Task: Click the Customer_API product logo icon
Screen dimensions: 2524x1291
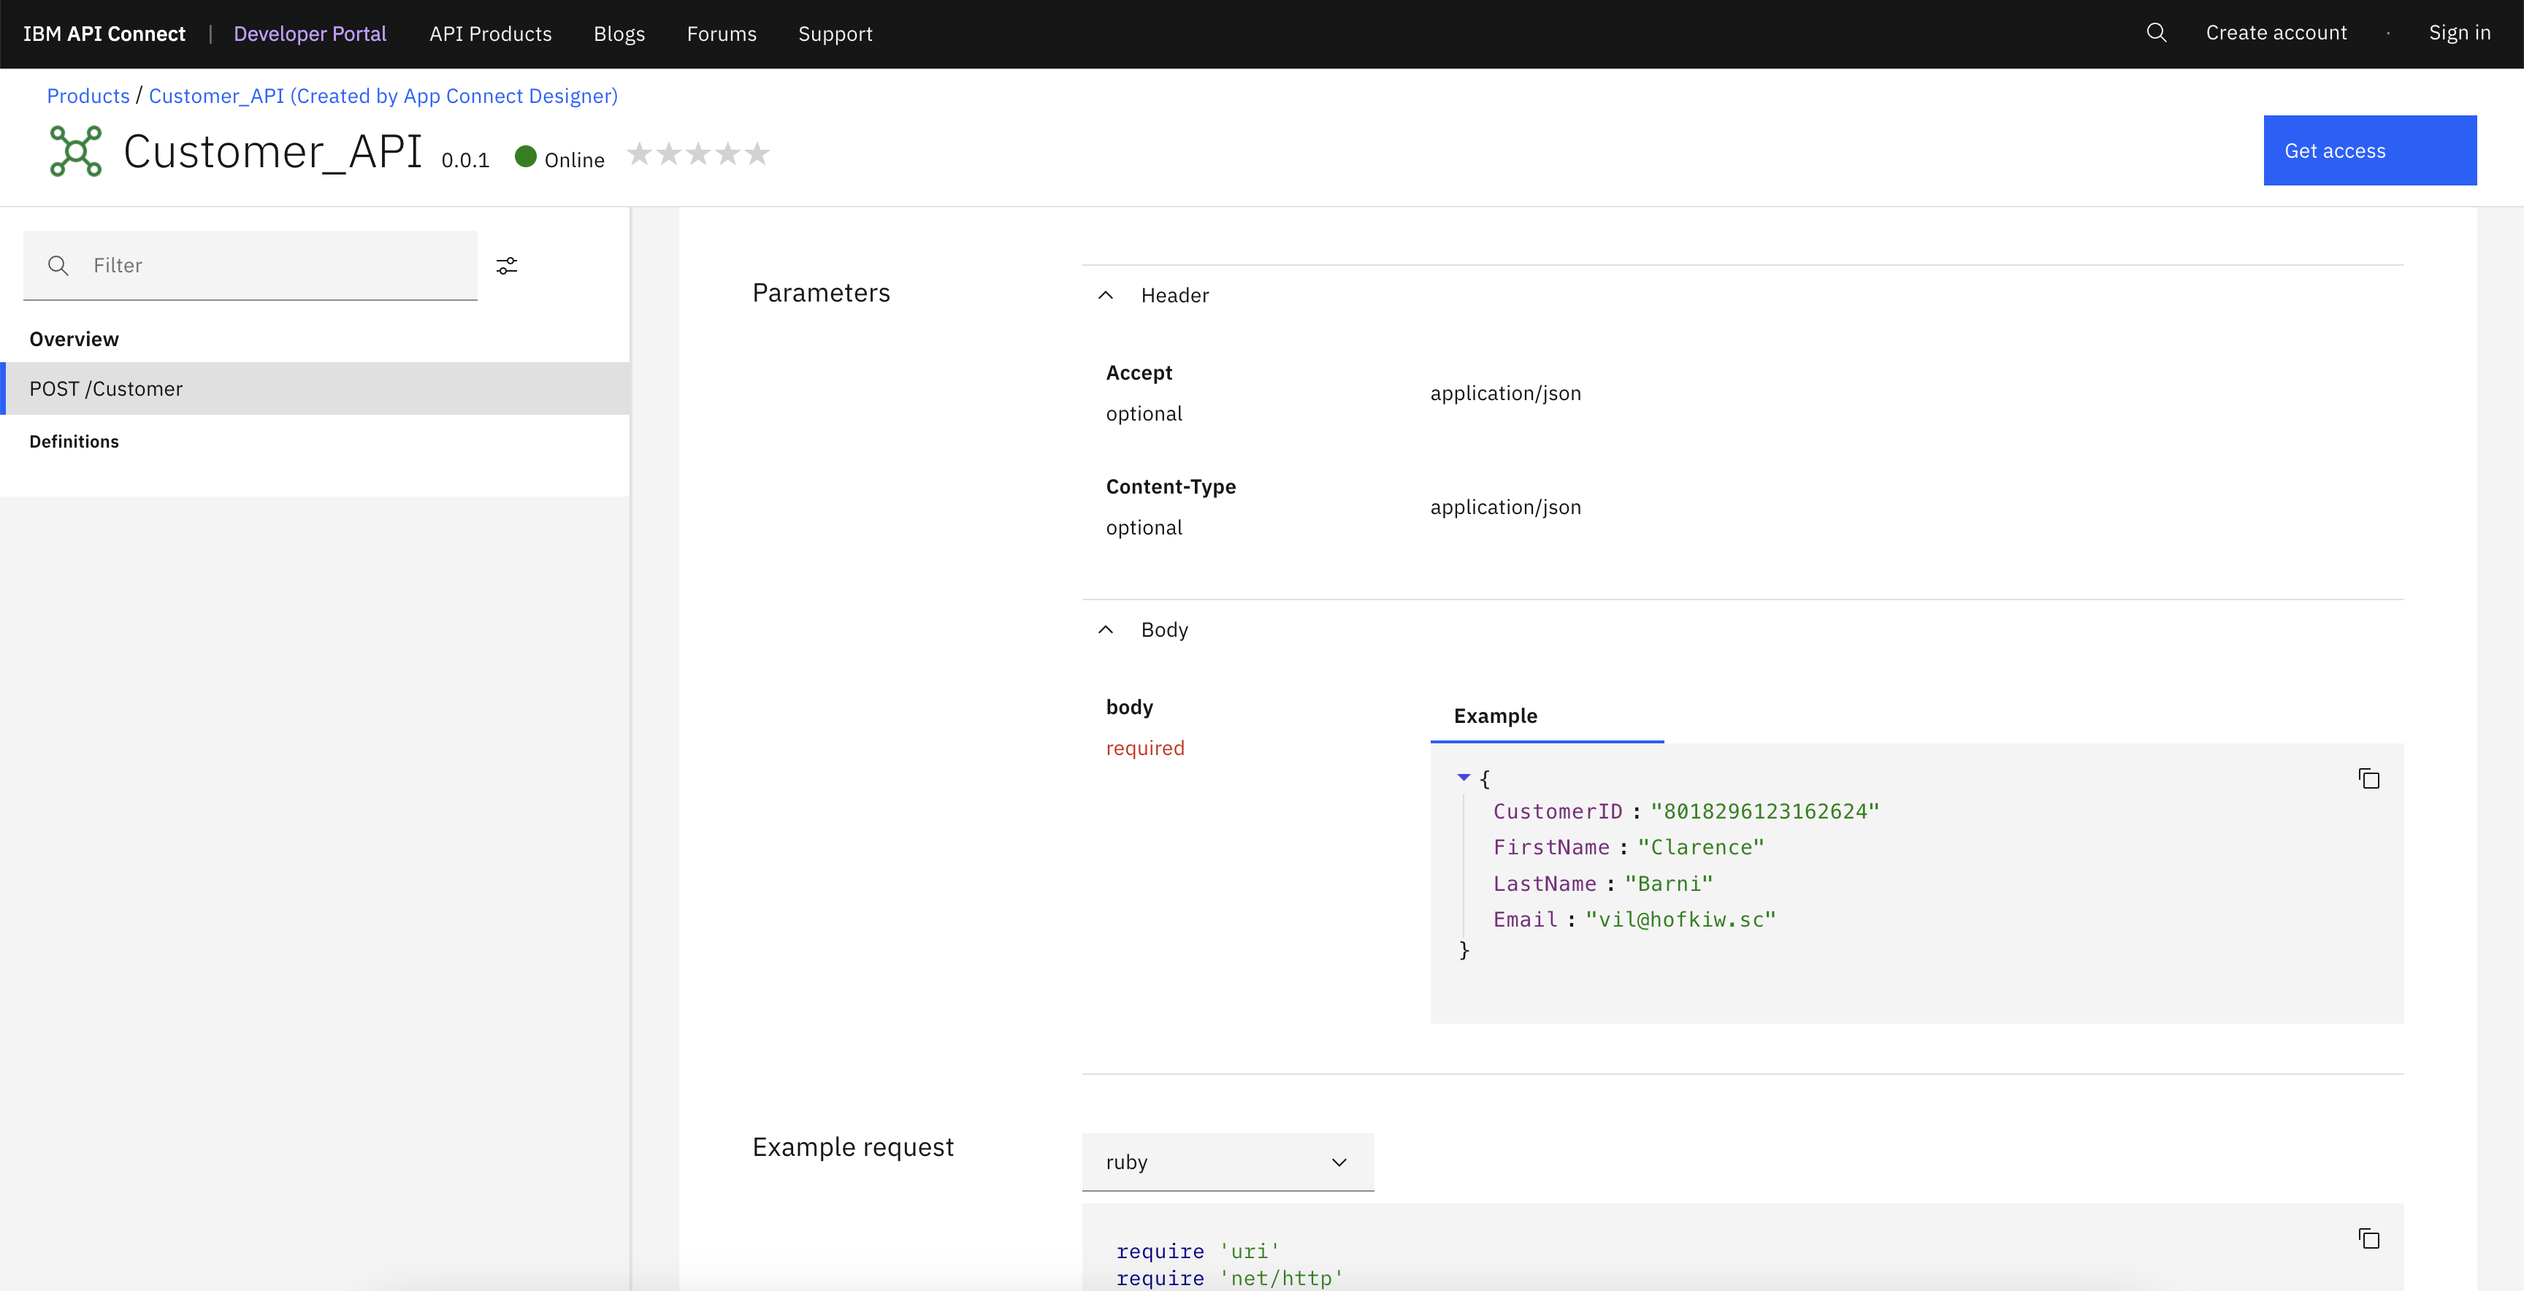Action: pyautogui.click(x=75, y=151)
